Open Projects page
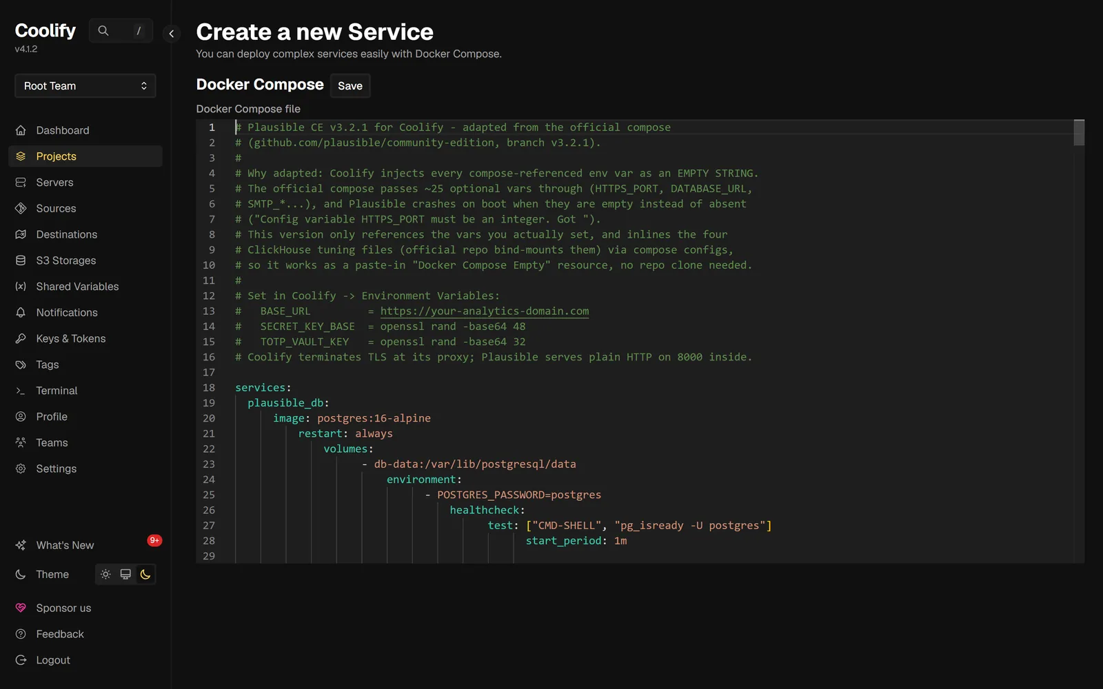Viewport: 1103px width, 689px height. pos(85,156)
